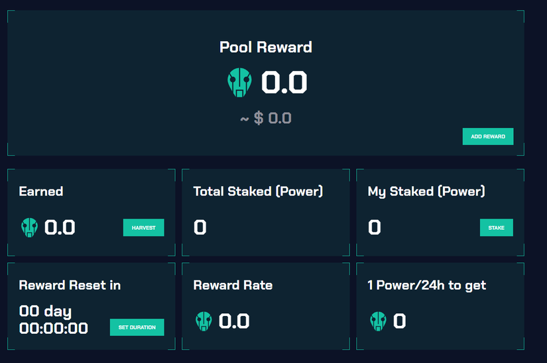The width and height of the screenshot is (547, 363).
Task: Click the SET DURATION button
Action: 137,327
